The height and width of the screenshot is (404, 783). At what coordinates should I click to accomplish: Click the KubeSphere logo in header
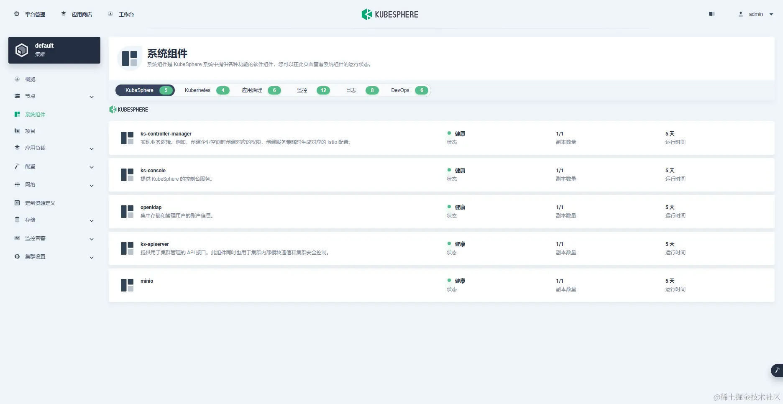(390, 14)
